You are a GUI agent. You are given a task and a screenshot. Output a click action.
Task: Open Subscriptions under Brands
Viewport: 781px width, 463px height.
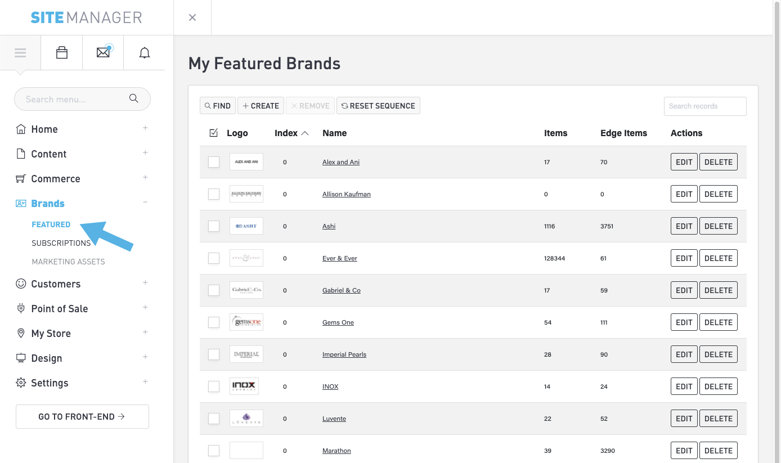(61, 243)
